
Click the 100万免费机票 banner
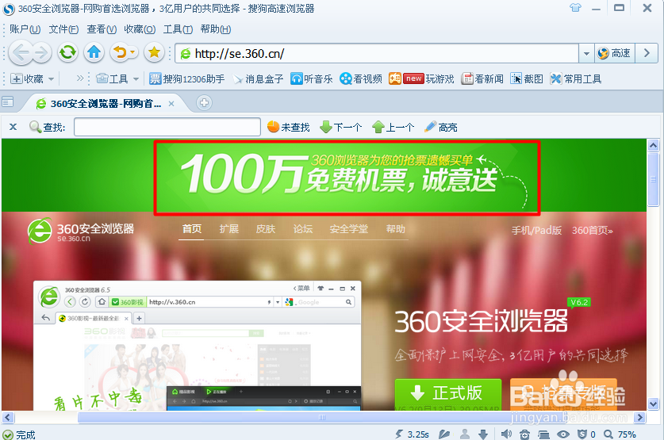347,177
